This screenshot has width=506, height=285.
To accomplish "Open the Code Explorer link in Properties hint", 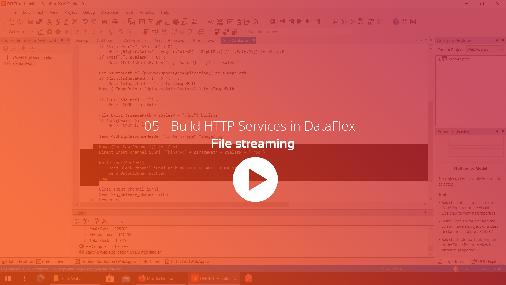I will coord(454,208).
